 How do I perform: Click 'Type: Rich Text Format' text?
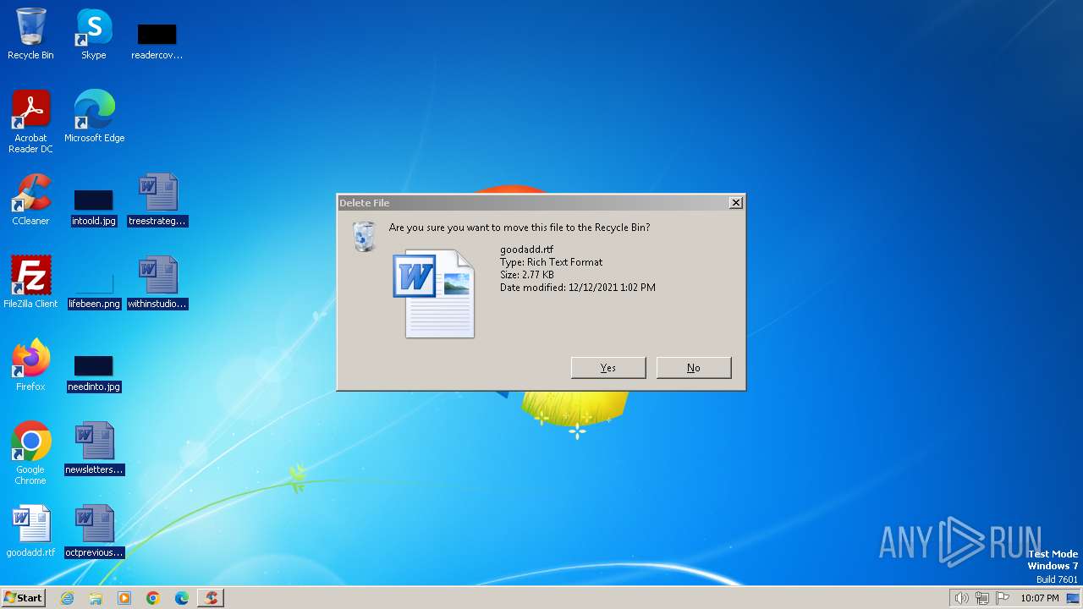click(x=551, y=262)
